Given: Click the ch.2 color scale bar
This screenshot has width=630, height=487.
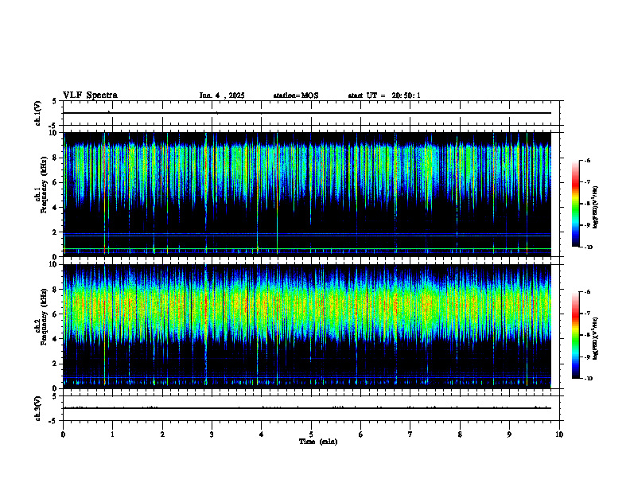Looking at the screenshot, I should 575,335.
